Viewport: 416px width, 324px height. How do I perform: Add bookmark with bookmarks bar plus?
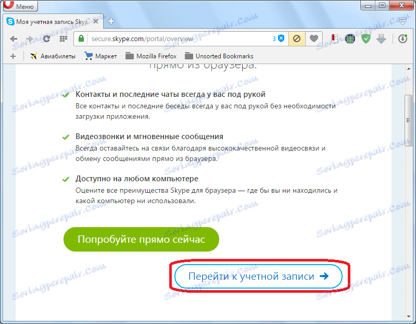[12, 56]
